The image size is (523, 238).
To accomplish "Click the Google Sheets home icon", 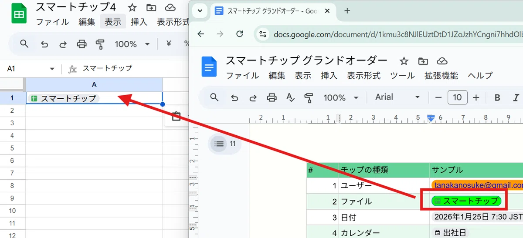I will [x=19, y=14].
